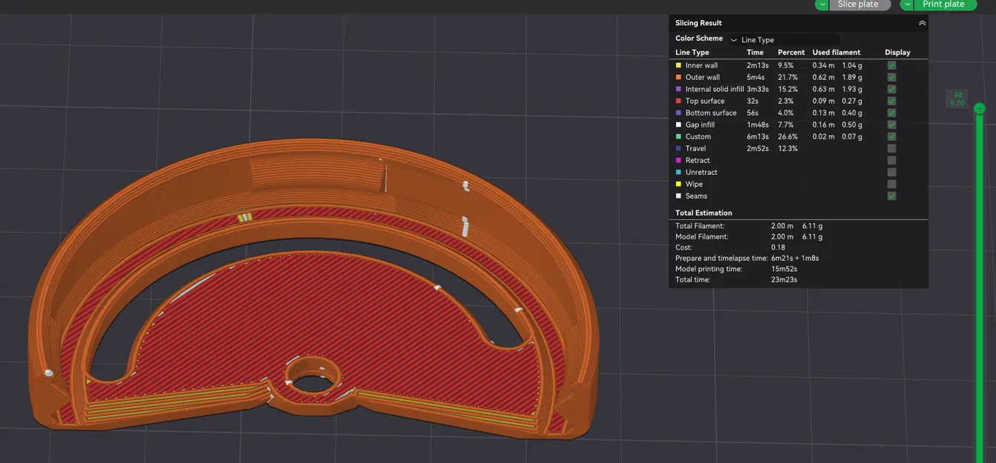The width and height of the screenshot is (996, 463).
Task: Click the Slice plate button
Action: [859, 4]
